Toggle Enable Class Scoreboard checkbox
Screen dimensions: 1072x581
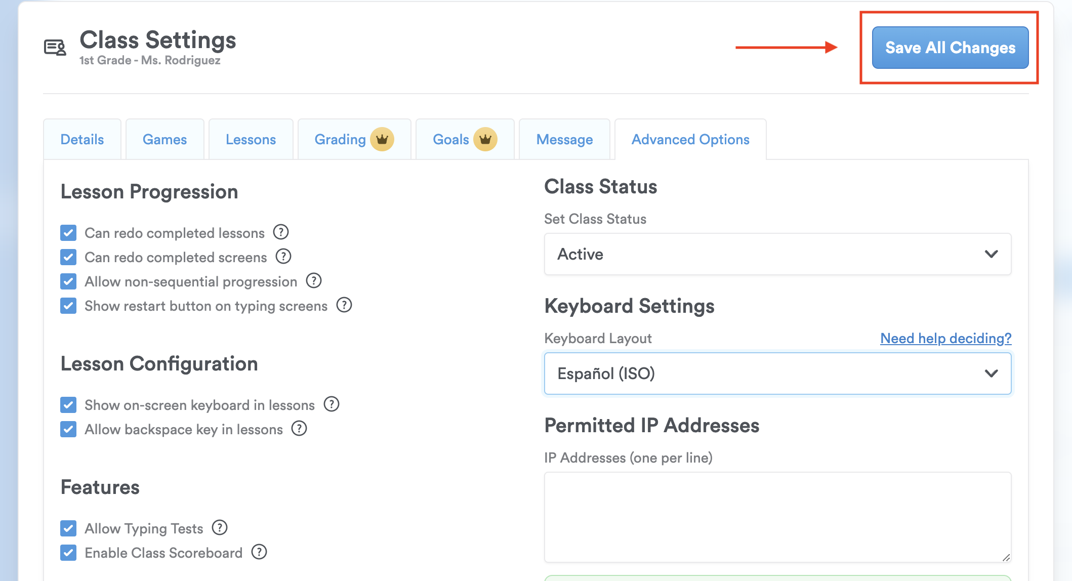pos(68,553)
